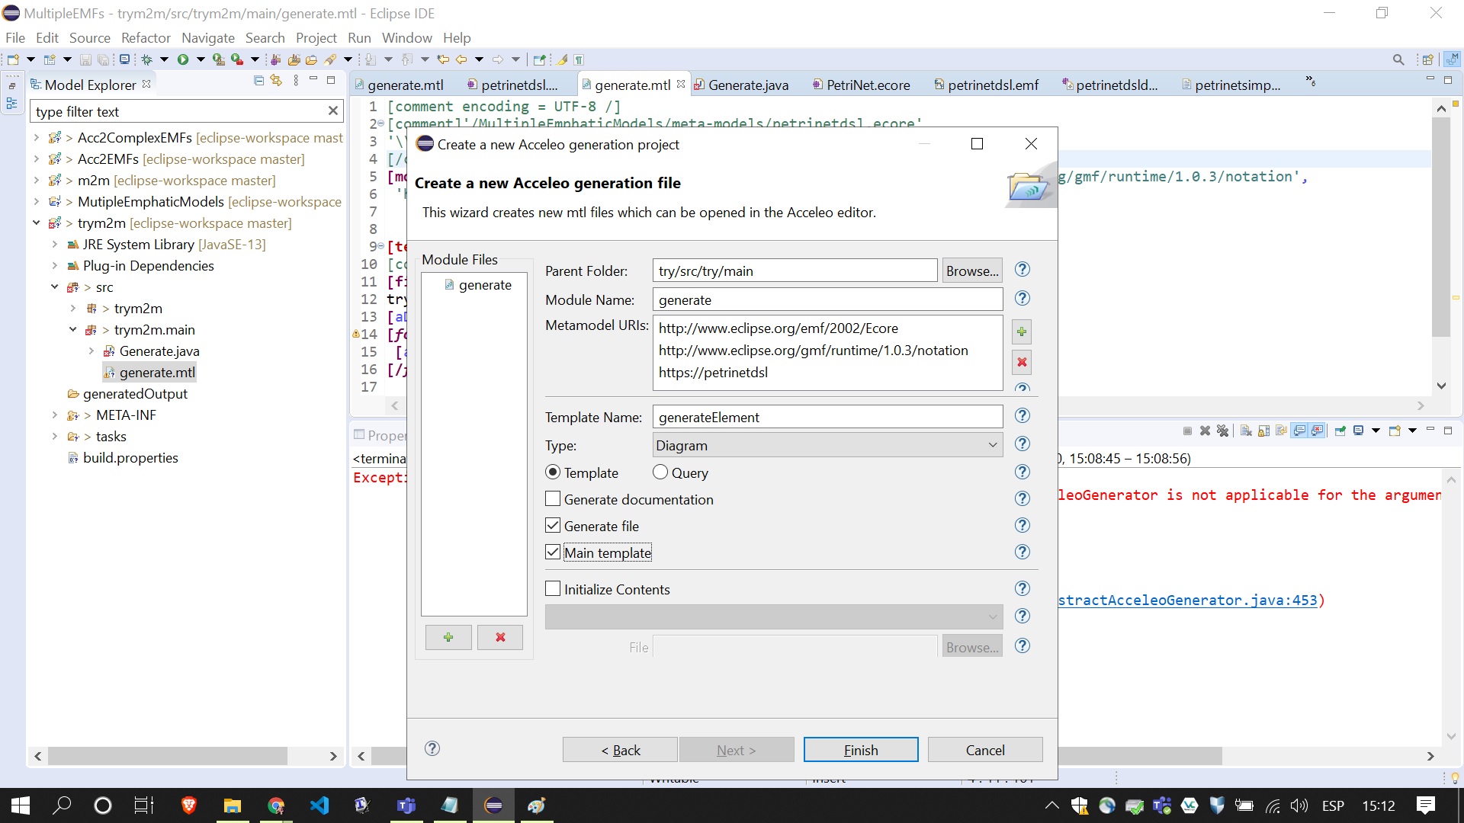Toggle Show Console on Standard Error

click(1318, 431)
